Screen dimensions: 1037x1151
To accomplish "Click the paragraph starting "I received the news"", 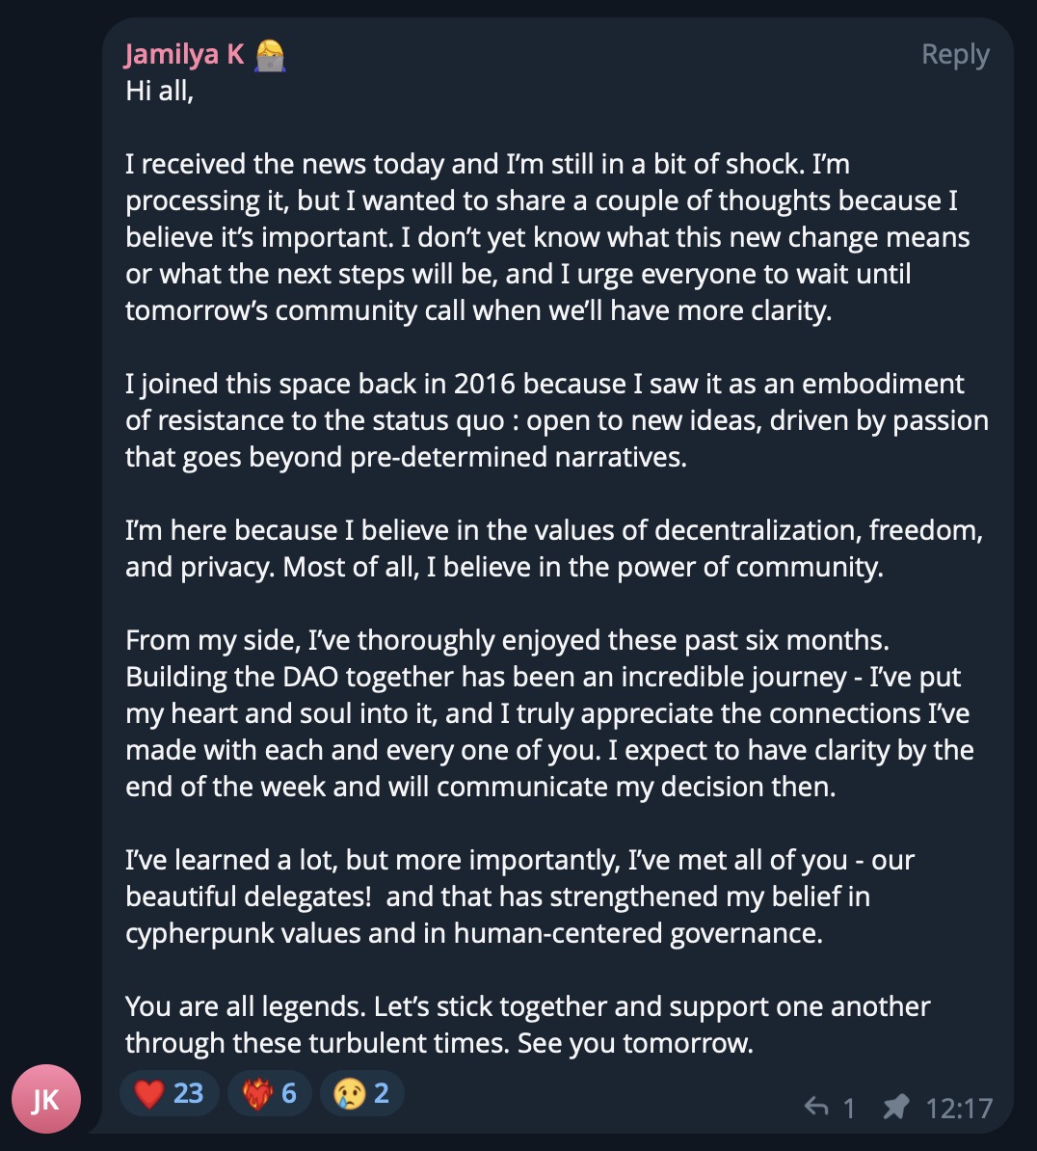I will point(547,237).
